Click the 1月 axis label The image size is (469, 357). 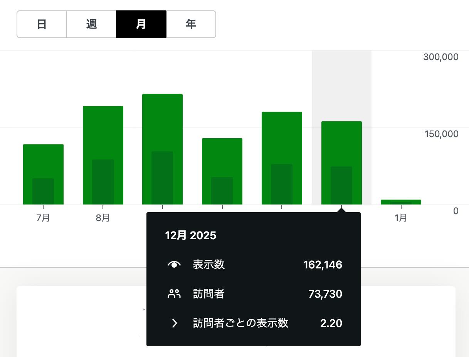(x=401, y=218)
